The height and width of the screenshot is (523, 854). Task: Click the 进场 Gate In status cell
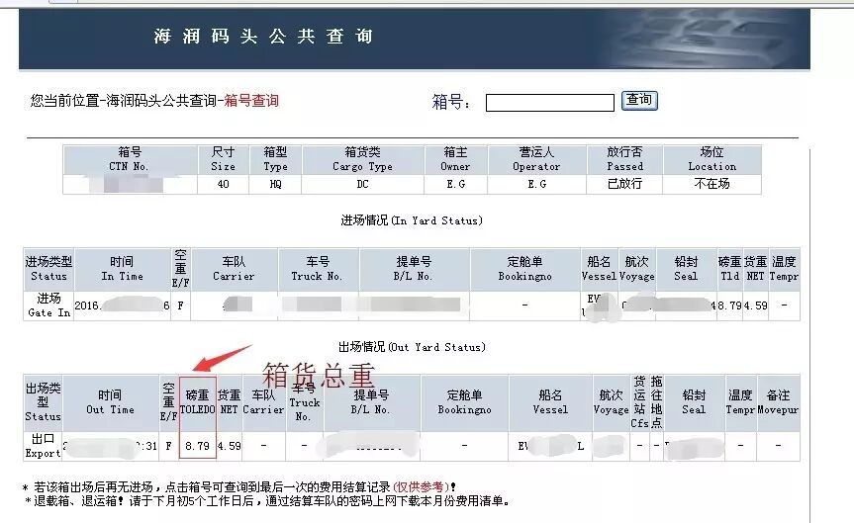(48, 305)
